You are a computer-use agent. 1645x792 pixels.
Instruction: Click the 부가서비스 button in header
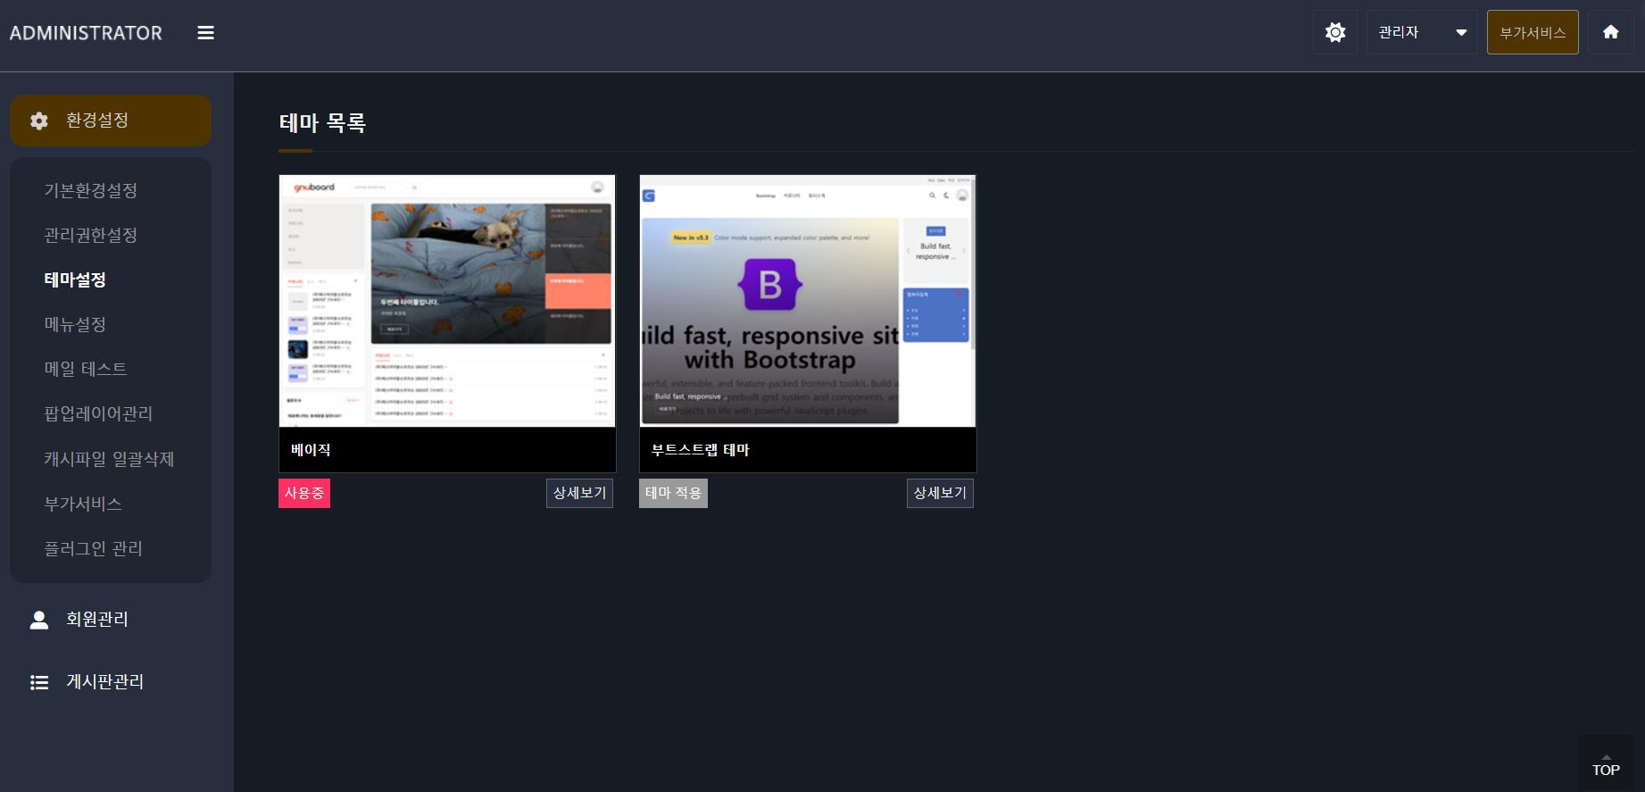1532,33
